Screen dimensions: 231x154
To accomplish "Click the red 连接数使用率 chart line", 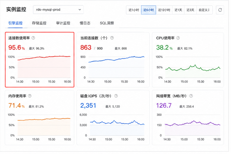I will coord(44,57).
